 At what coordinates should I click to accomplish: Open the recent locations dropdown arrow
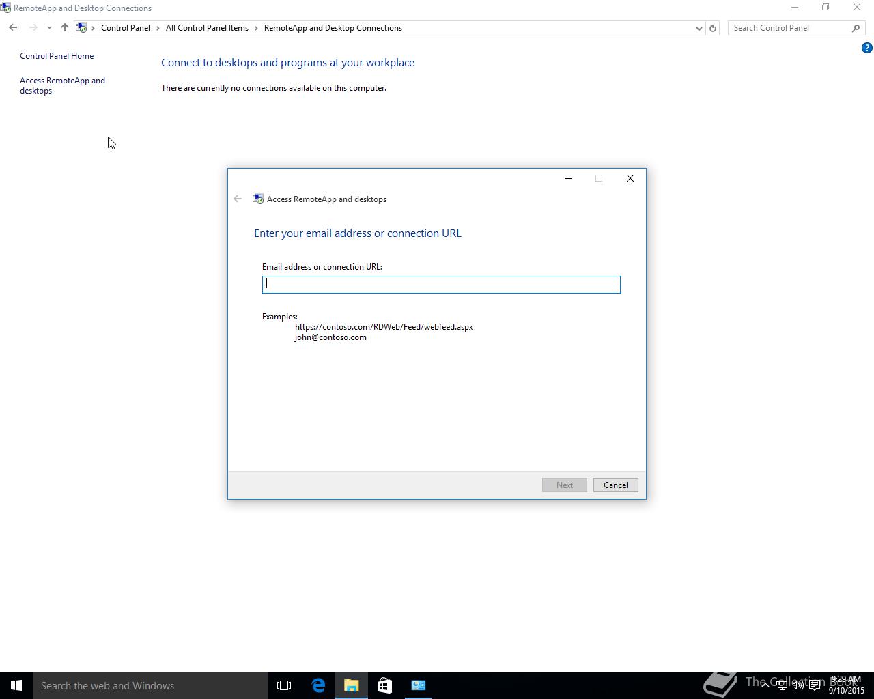pyautogui.click(x=49, y=28)
